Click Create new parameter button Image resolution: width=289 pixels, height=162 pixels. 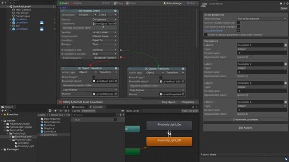click(x=245, y=120)
